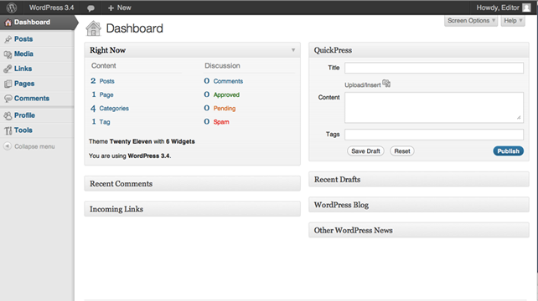This screenshot has height=301, width=538.
Task: Open the 4 Categories link
Action: 110,108
